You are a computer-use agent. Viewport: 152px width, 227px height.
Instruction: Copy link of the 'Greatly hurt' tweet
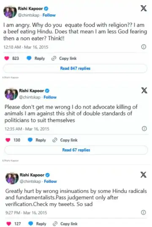pyautogui.click(x=65, y=224)
